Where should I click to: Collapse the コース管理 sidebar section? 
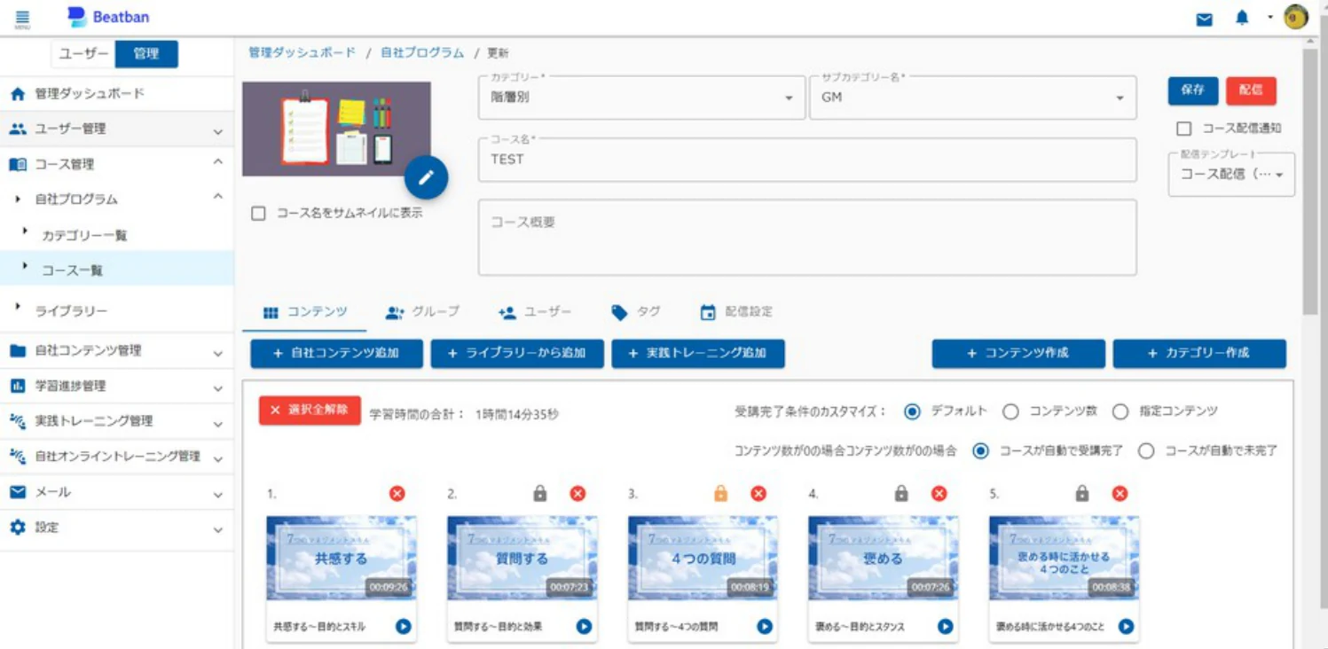tap(117, 165)
